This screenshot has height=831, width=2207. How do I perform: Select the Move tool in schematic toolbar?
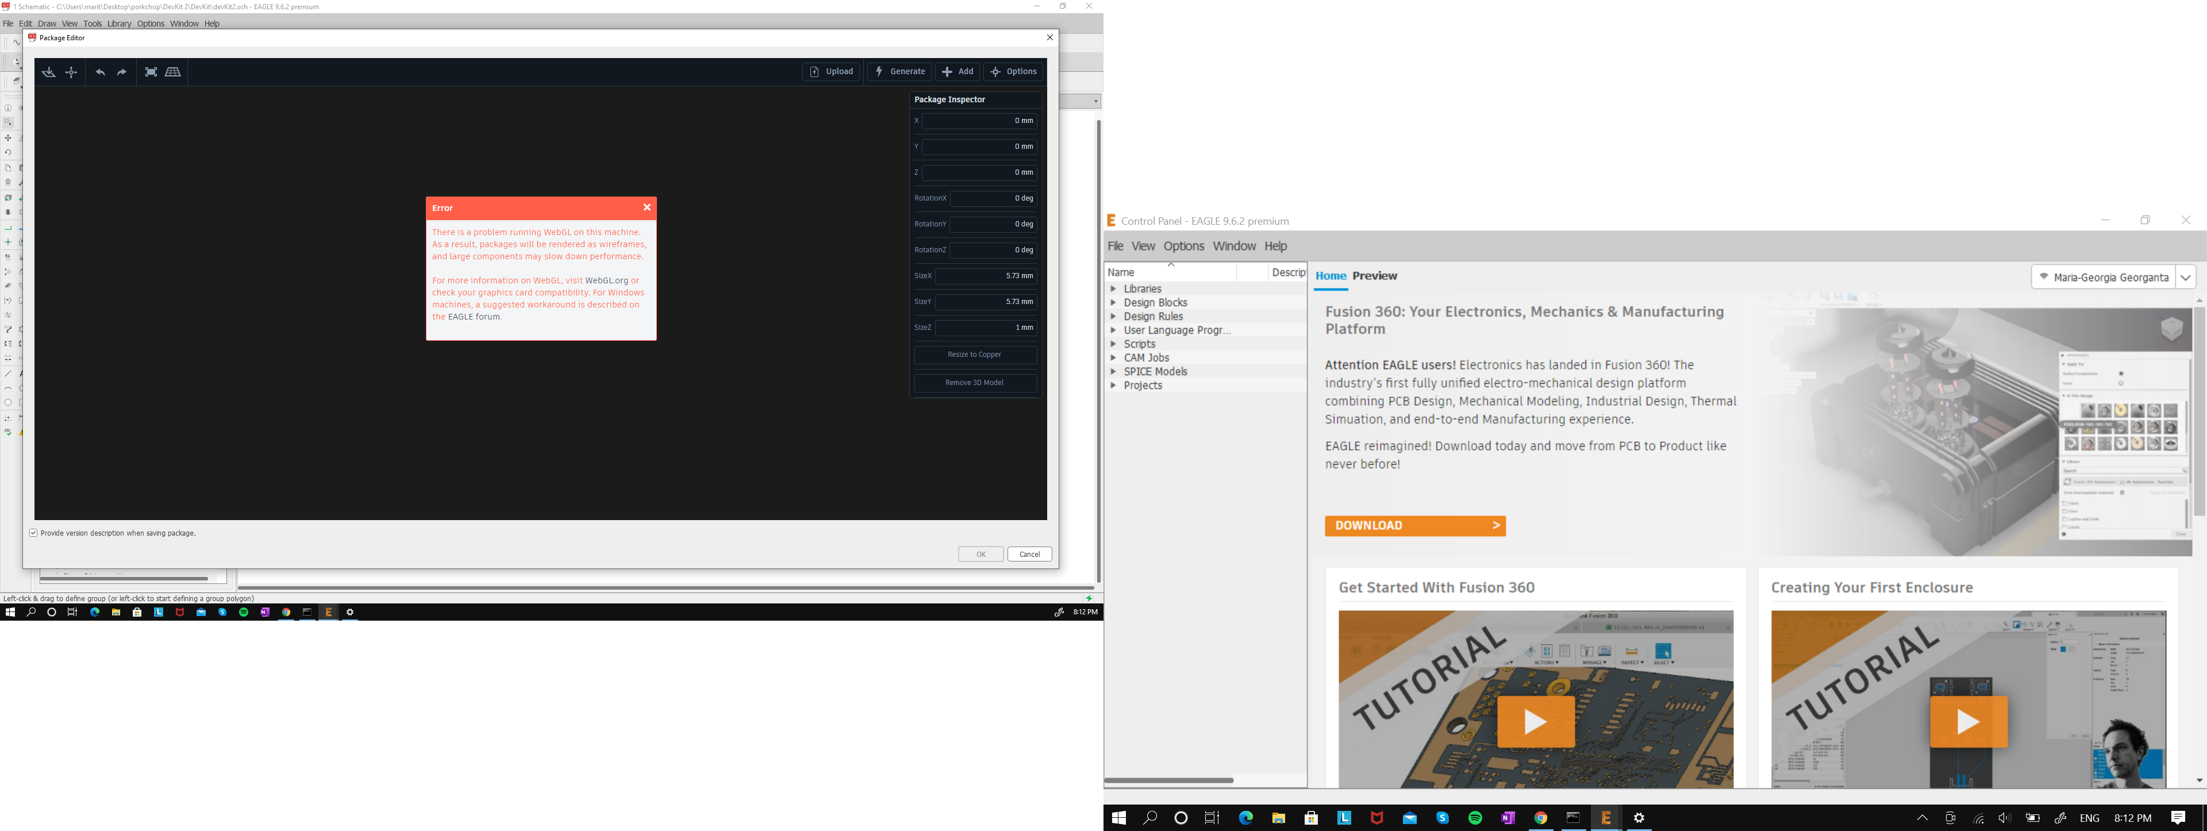7,138
